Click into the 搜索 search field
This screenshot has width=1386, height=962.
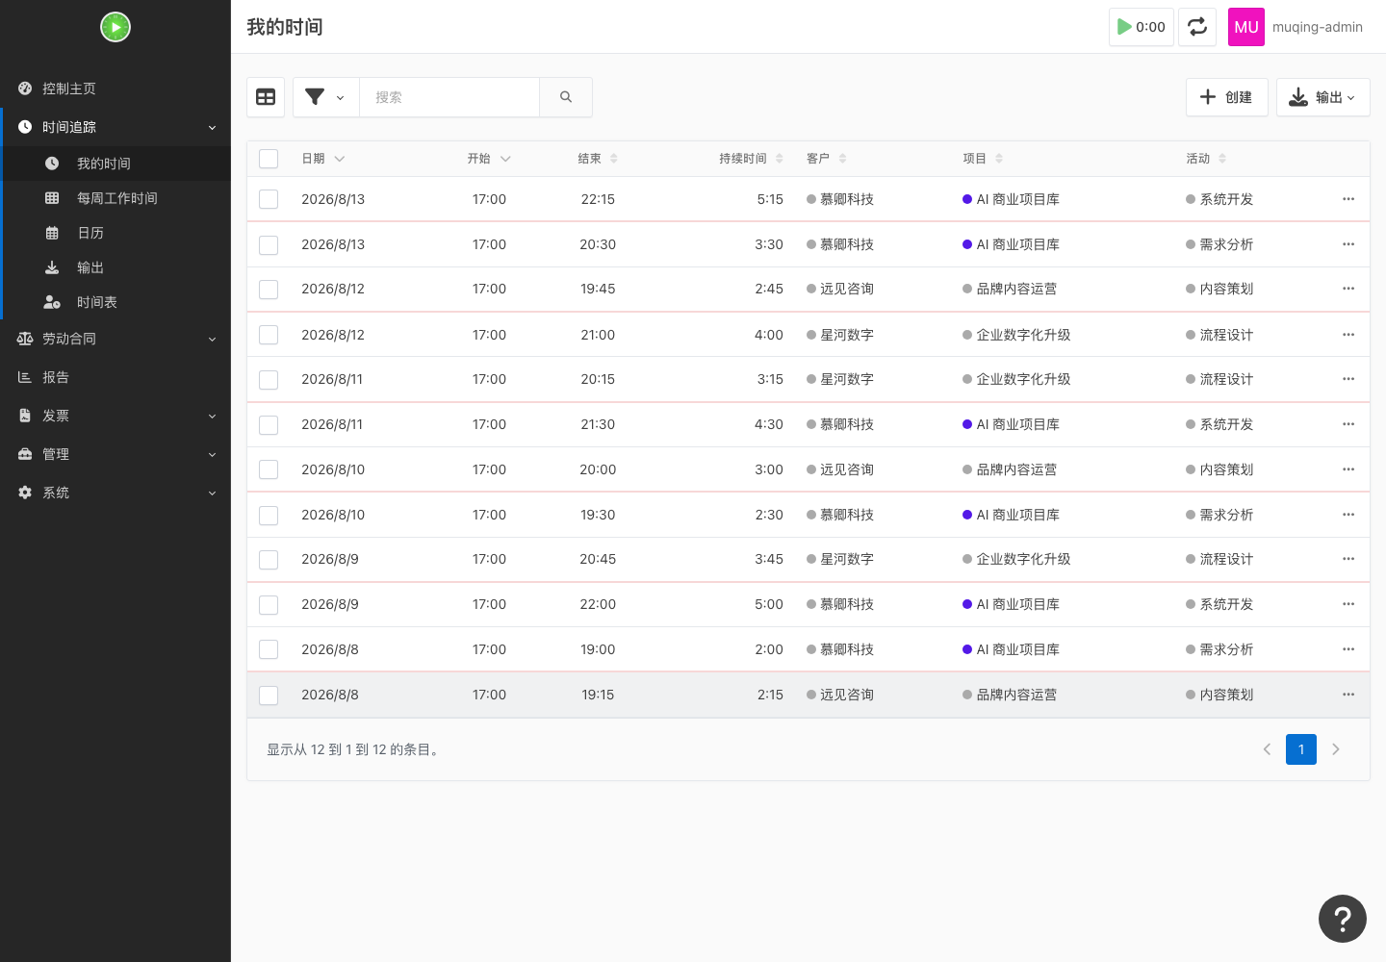pos(449,97)
